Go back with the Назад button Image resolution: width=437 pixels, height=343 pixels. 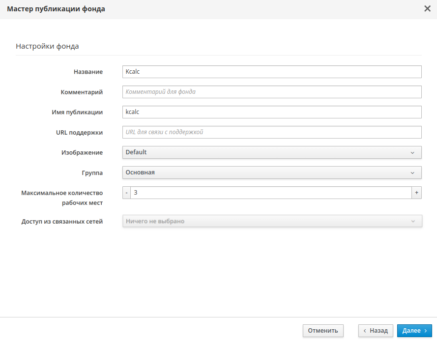click(376, 331)
